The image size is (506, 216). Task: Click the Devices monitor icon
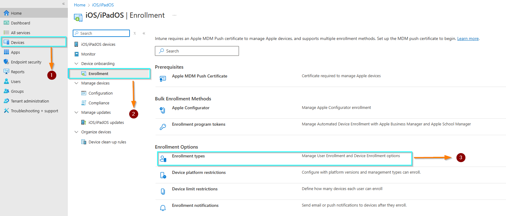(x=6, y=42)
